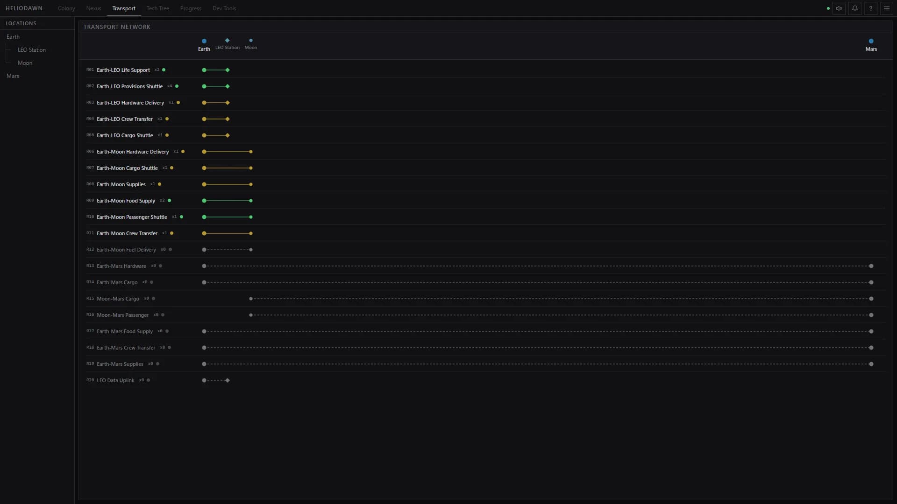Open the notifications bell
This screenshot has width=897, height=504.
pos(855,8)
